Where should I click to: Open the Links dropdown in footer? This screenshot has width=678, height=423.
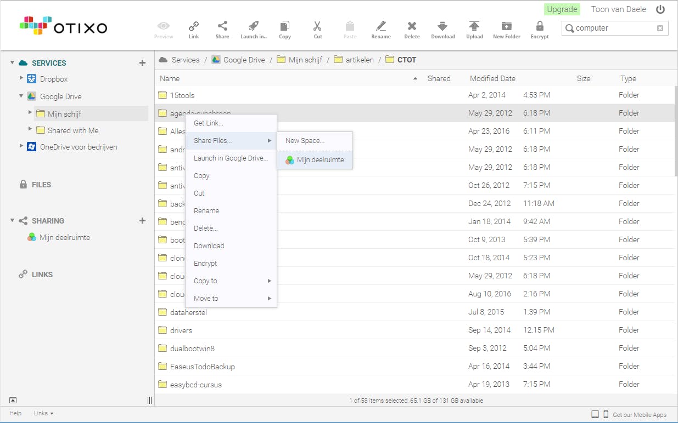click(43, 413)
